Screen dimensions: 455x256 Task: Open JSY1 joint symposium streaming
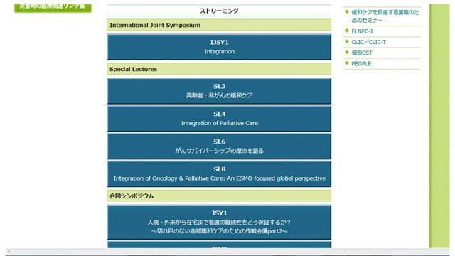219,222
